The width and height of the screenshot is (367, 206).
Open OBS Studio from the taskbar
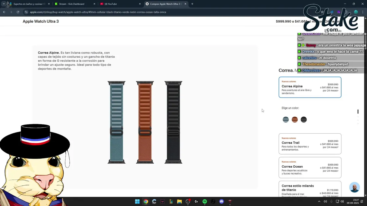click(x=188, y=201)
